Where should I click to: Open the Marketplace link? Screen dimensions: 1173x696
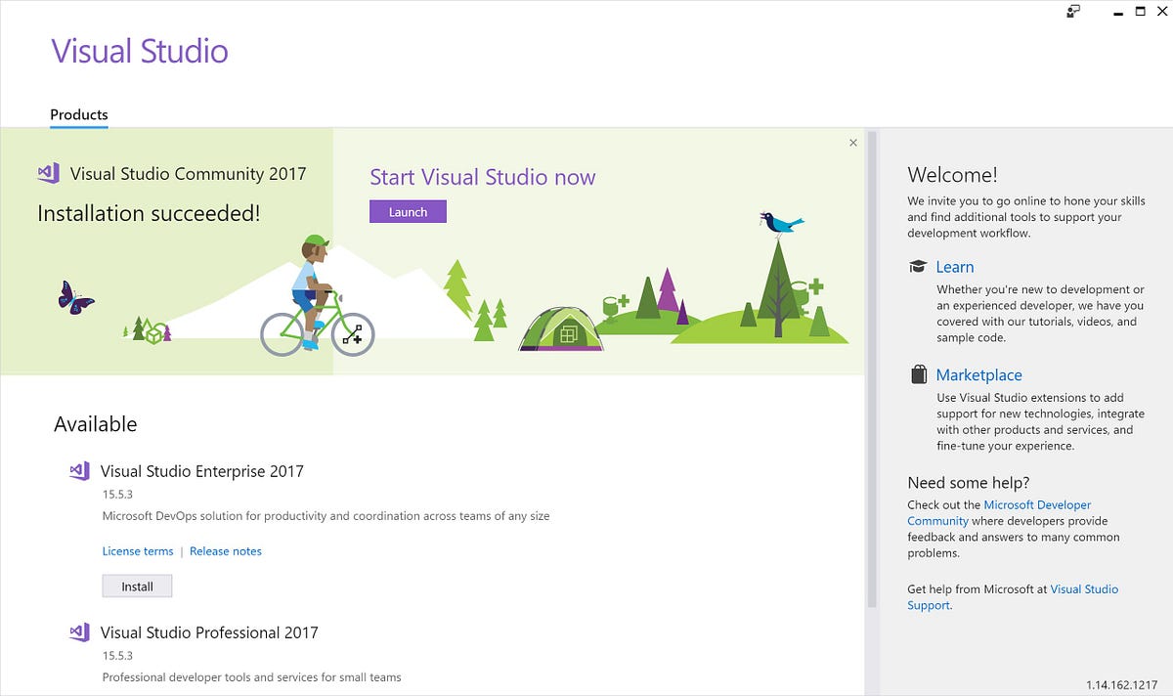[x=979, y=374]
